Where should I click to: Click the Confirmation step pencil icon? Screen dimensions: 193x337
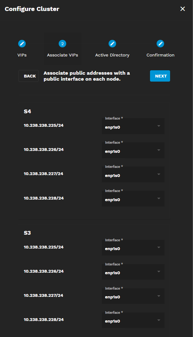[160, 44]
